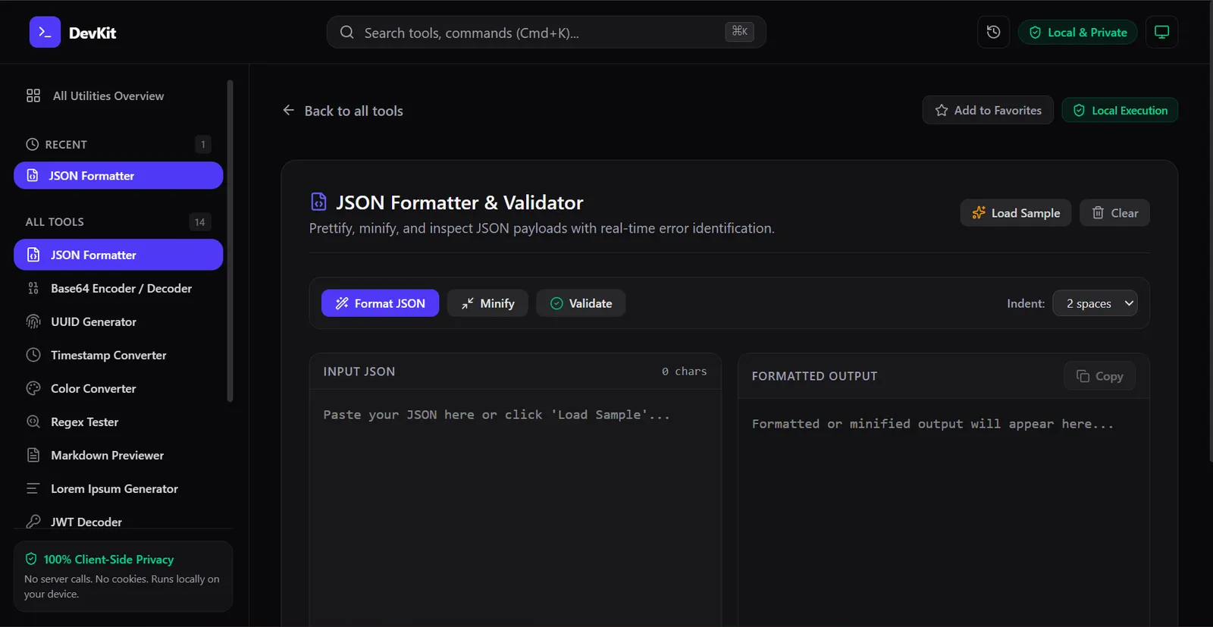Screen dimensions: 1213x627
Task: Click the Color Converter palette icon
Action: [x=33, y=388]
